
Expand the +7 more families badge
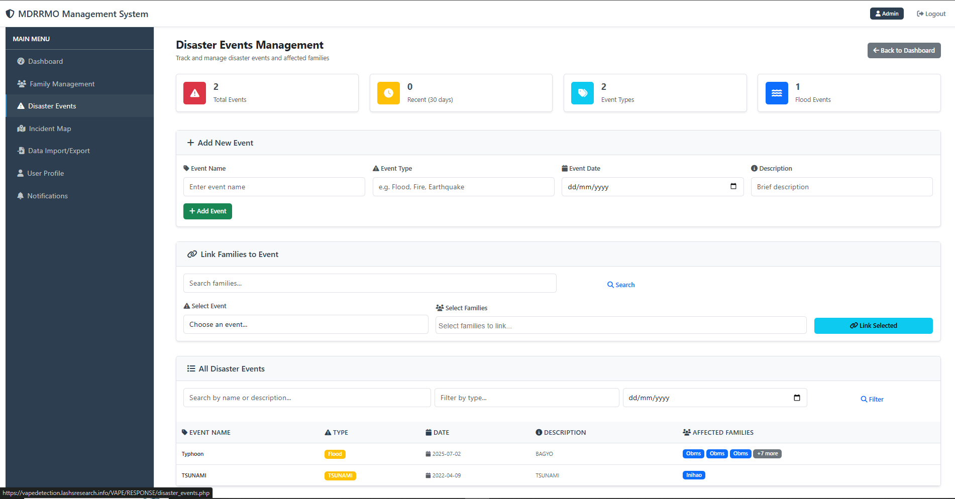(767, 453)
